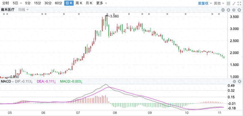Zoom out the K-line chart with minus icon
This screenshot has height=116, width=243.
tap(224, 10)
